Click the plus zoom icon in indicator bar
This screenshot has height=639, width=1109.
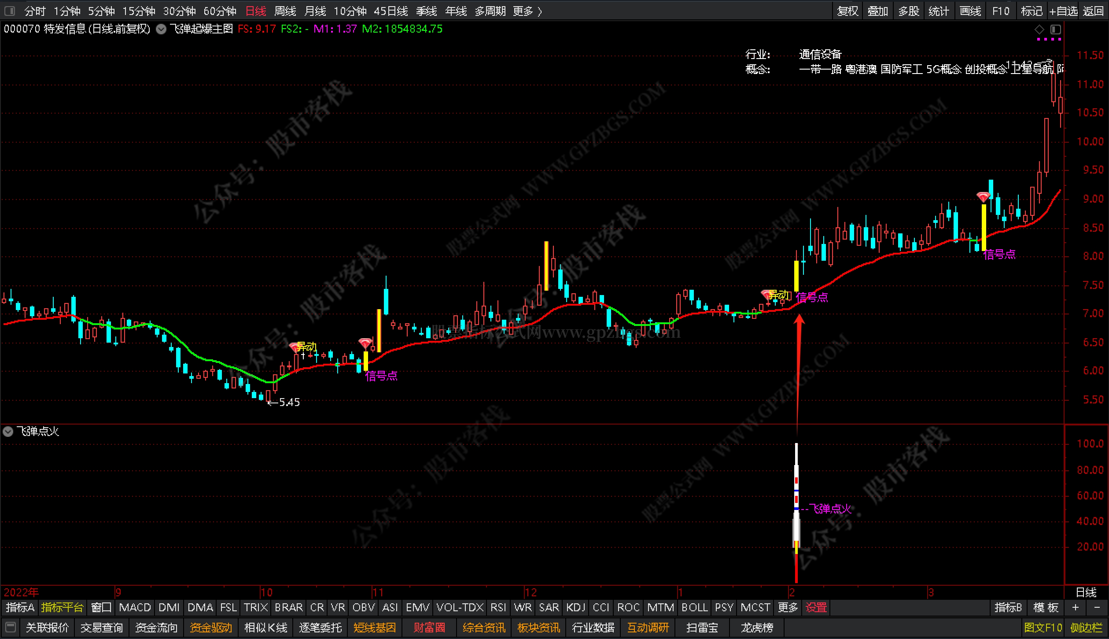1076,607
